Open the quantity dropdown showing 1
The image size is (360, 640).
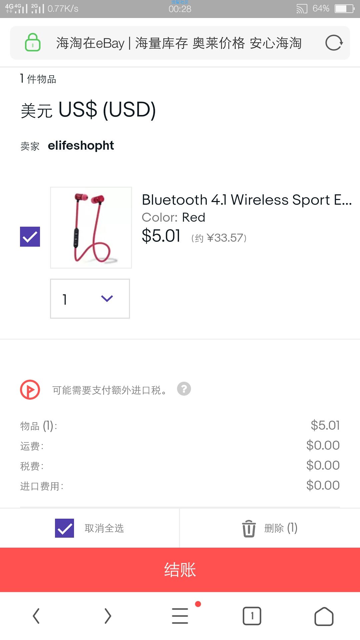90,299
